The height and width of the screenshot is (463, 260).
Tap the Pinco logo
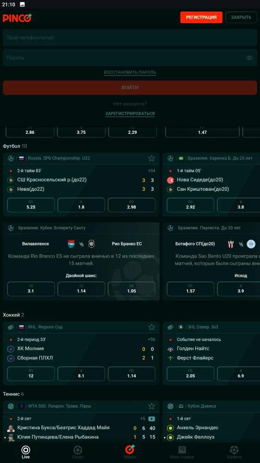(17, 18)
